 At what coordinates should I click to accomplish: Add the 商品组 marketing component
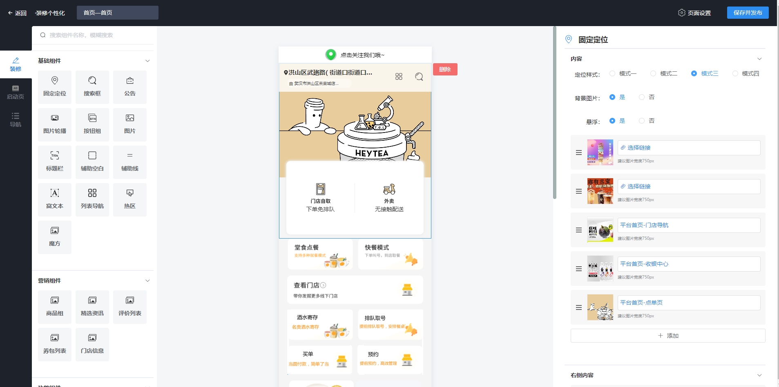point(55,307)
